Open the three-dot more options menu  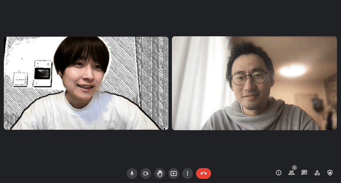pyautogui.click(x=188, y=174)
